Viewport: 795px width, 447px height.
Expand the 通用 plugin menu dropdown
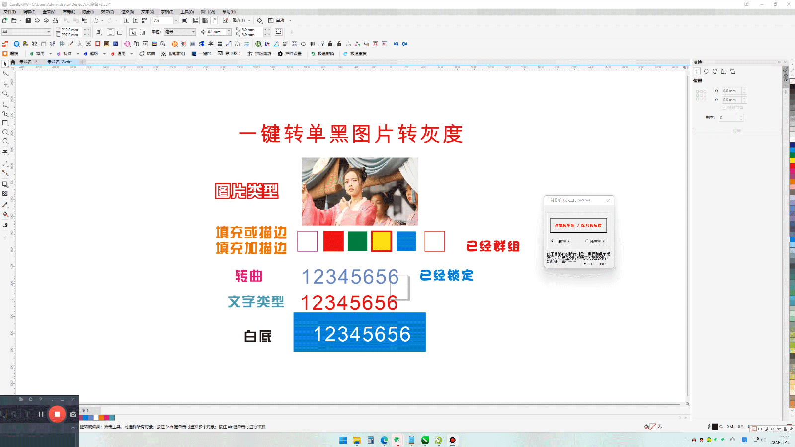point(131,53)
